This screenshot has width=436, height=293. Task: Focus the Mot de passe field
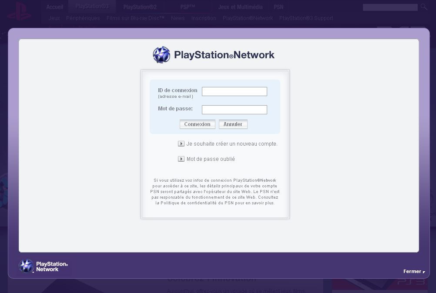click(x=235, y=110)
